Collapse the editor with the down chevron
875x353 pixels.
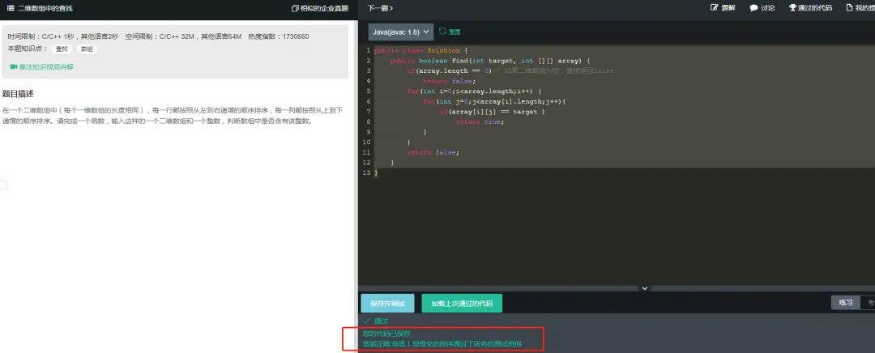[645, 288]
